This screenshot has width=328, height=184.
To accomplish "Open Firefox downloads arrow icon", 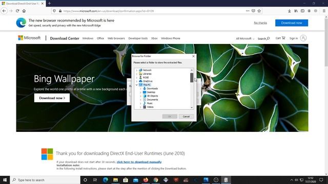I will click(289, 11).
